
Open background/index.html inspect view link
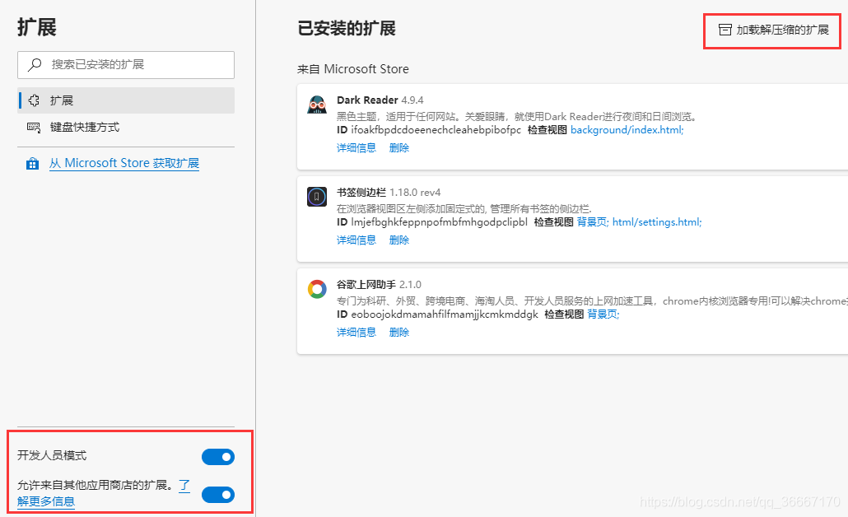point(627,130)
